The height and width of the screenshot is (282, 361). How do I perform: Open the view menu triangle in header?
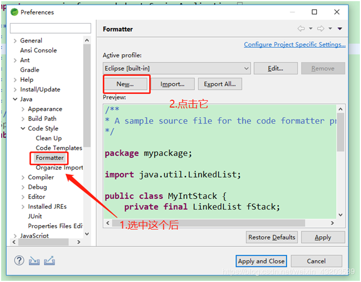340,29
